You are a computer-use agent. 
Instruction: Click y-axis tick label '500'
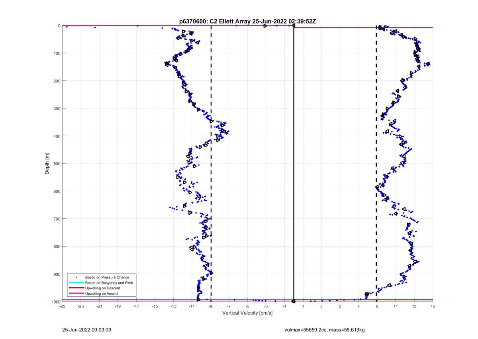click(x=57, y=164)
